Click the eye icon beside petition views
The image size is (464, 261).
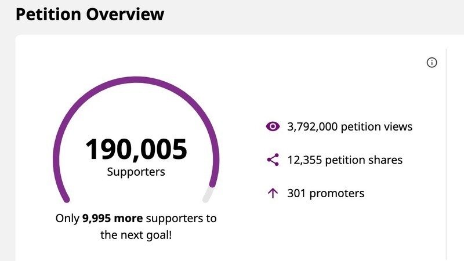(x=273, y=126)
